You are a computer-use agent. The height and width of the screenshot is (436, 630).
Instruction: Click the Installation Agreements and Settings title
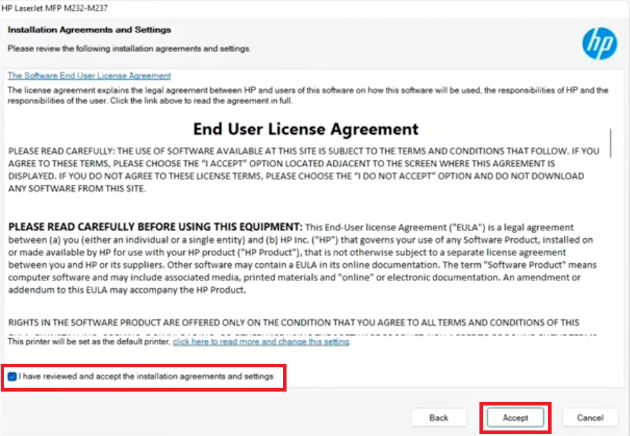tap(90, 30)
